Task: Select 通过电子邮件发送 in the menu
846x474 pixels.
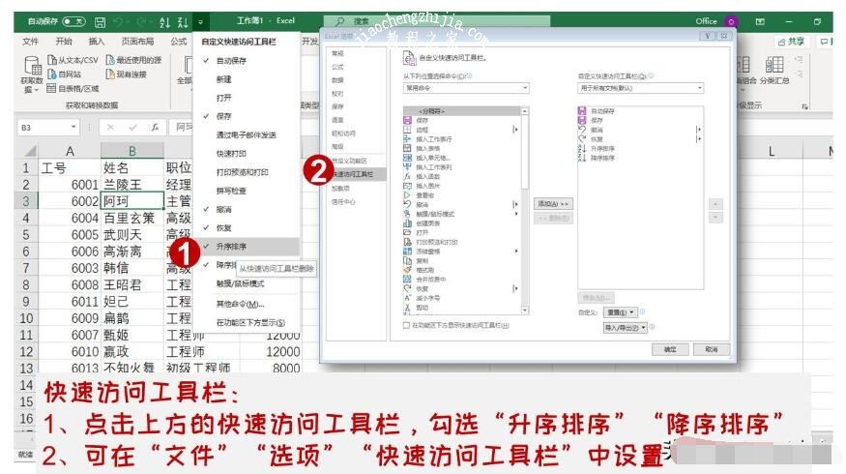Action: click(x=248, y=135)
